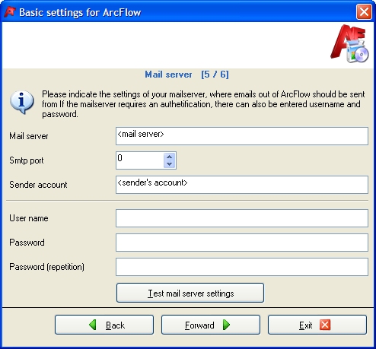Click the ArcFlow logo in the header
This screenshot has height=349, width=376.
tap(349, 43)
